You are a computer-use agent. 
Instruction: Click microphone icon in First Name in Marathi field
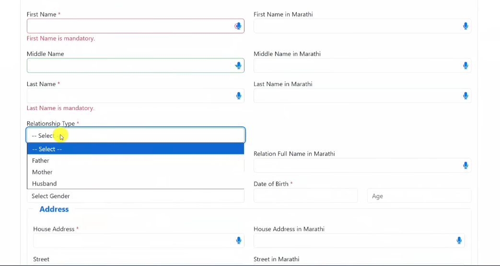[465, 26]
